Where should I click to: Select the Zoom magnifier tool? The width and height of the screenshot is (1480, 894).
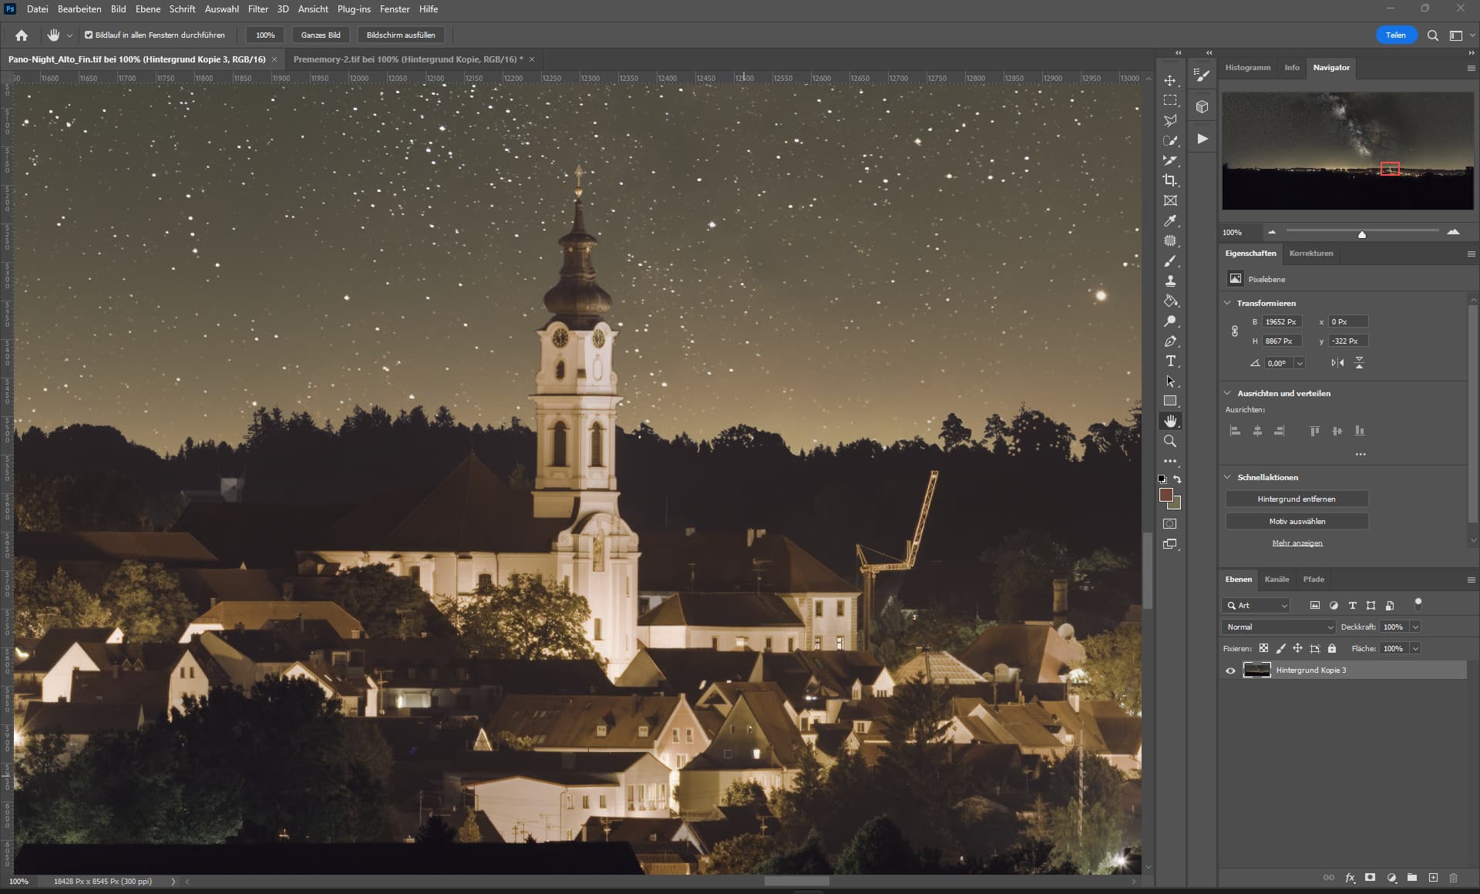point(1170,442)
